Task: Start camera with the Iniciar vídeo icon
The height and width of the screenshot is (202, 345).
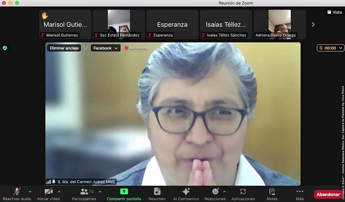Action: click(49, 191)
